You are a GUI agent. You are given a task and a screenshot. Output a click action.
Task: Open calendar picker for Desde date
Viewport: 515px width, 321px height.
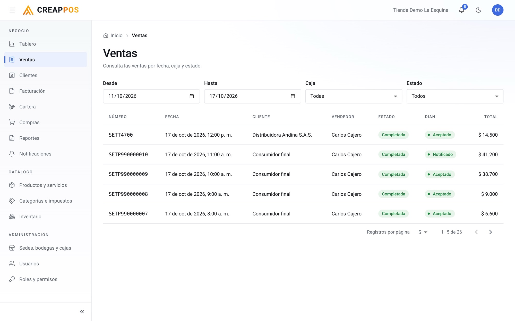click(192, 96)
